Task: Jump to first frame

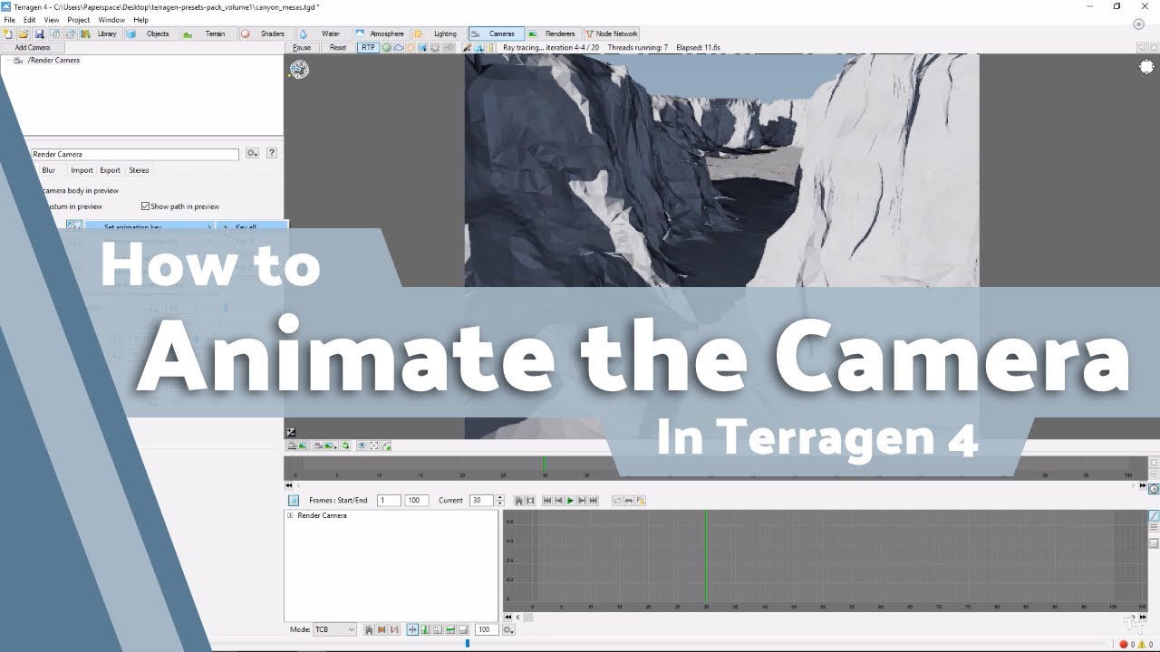Action: pos(547,500)
